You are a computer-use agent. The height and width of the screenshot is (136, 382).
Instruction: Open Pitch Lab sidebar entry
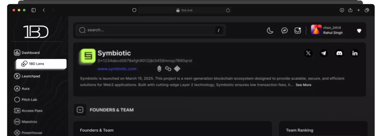26,100
